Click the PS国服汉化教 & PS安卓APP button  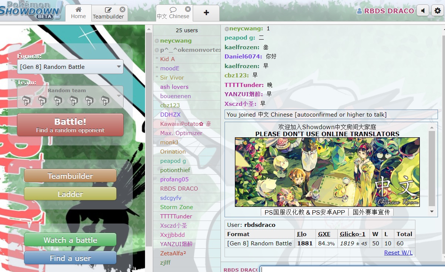pyautogui.click(x=305, y=212)
